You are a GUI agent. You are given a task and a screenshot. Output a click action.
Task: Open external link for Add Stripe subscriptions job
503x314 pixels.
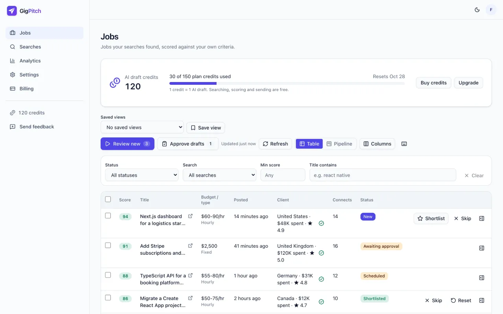coord(190,246)
